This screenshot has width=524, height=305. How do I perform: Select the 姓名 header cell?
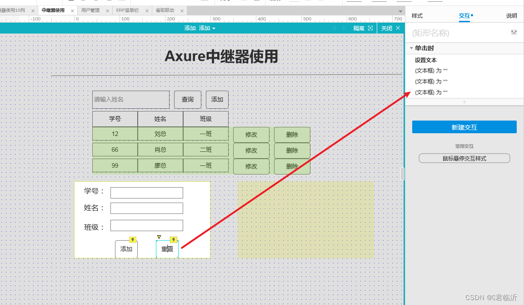[160, 119]
